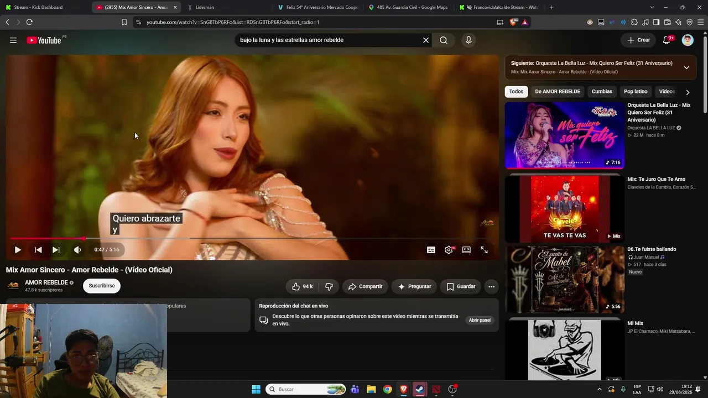
Task: Close the Mix Amor Sincero tab
Action: [175, 7]
